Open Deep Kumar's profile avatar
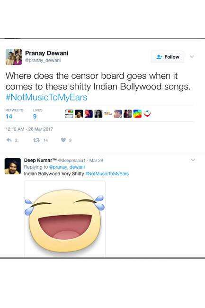This screenshot has width=205, height=308. pos(13,166)
